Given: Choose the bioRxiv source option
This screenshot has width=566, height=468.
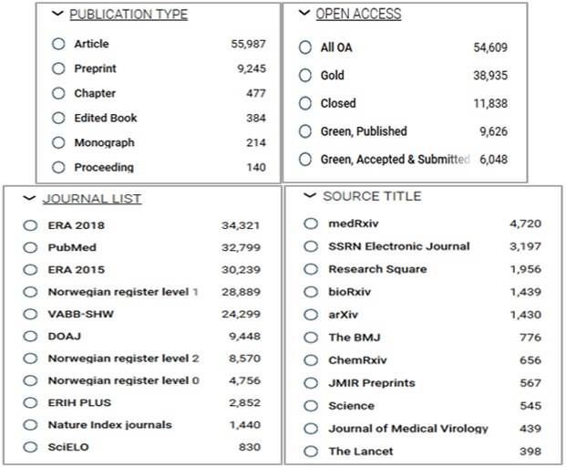Looking at the screenshot, I should [x=311, y=292].
